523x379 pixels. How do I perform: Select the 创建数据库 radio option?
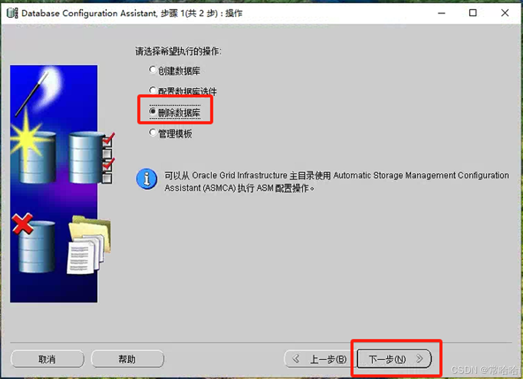coord(175,70)
